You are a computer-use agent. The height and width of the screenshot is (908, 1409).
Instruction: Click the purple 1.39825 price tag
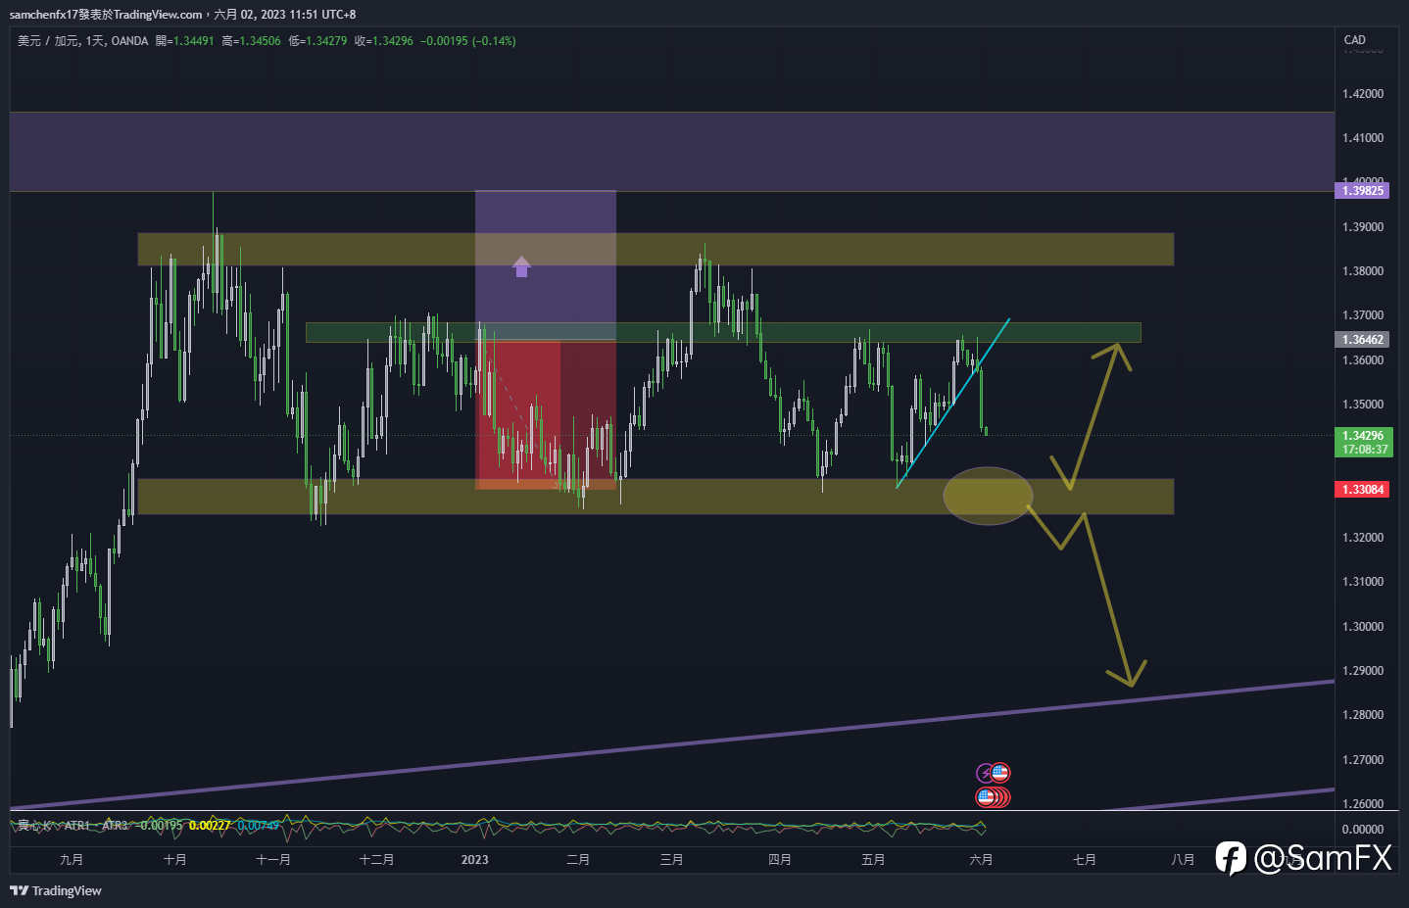[1363, 190]
